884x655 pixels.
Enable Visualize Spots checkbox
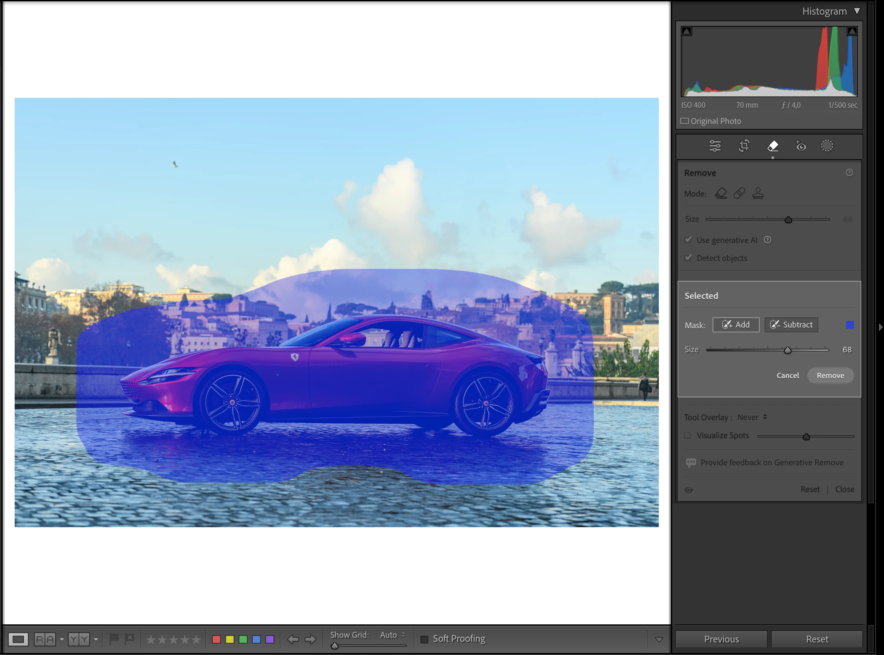coord(687,435)
